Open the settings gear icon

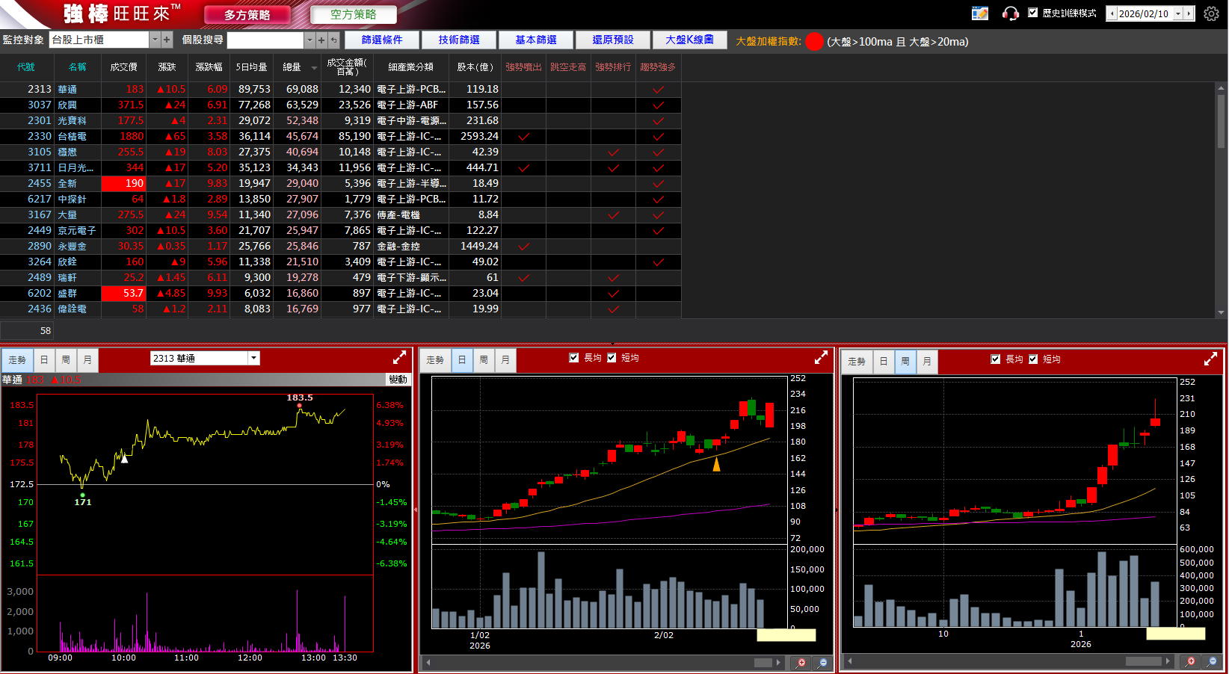[x=1211, y=13]
